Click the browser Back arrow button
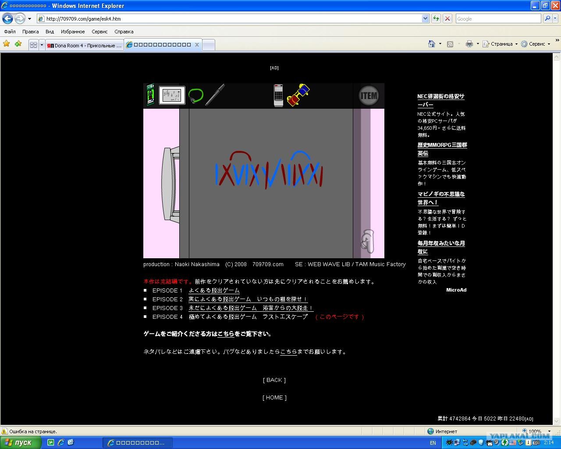This screenshot has width=561, height=449. click(x=8, y=19)
